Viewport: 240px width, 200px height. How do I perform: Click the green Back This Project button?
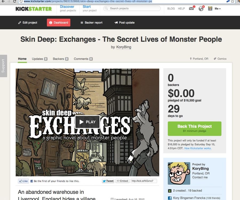[x=195, y=129]
